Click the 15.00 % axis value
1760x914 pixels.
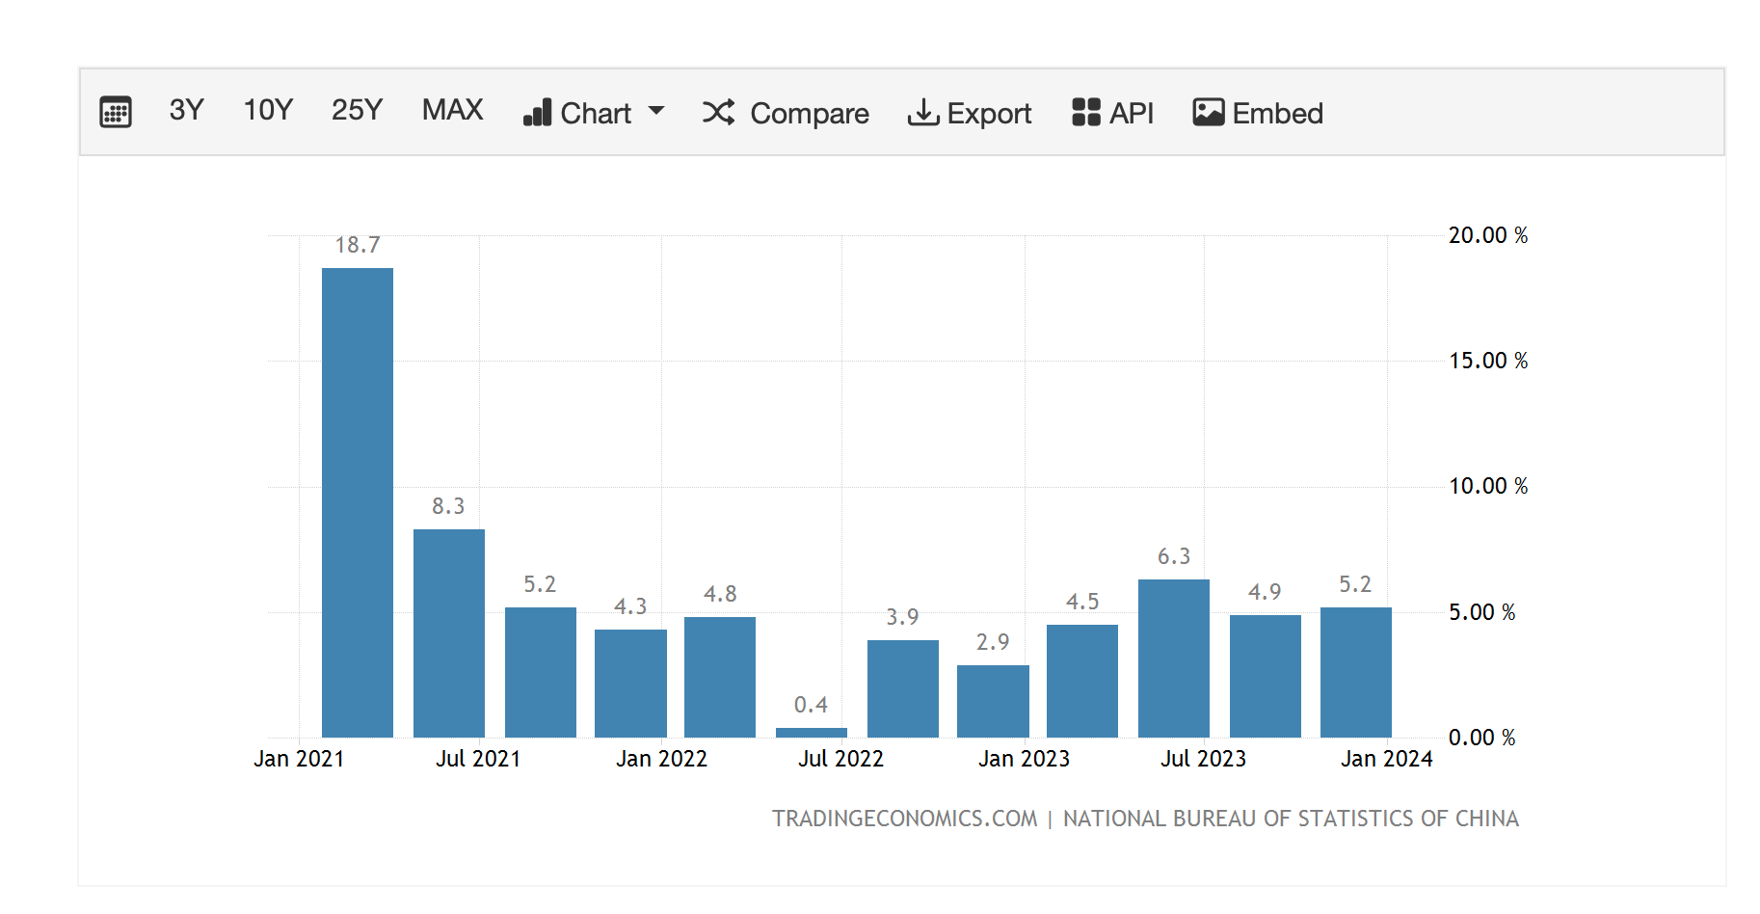[1488, 361]
